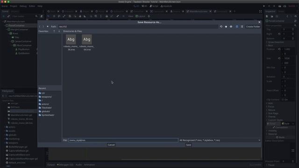Attach script icon in Scene dock
The height and width of the screenshot is (168, 299).
click(42, 16)
